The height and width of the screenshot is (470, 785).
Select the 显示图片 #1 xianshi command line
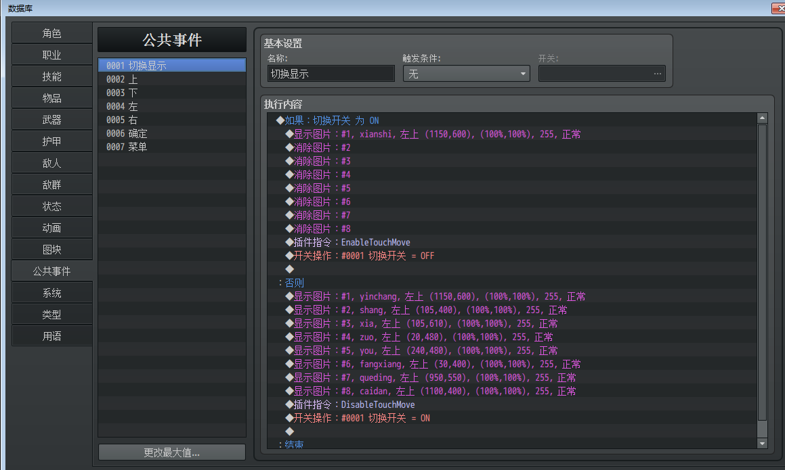512,134
